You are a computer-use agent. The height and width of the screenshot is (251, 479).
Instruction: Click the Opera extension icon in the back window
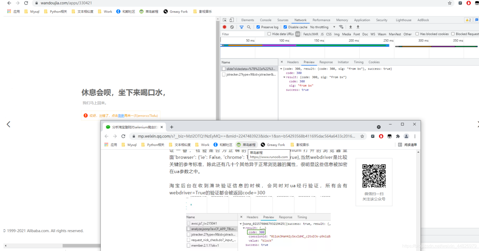469,3
